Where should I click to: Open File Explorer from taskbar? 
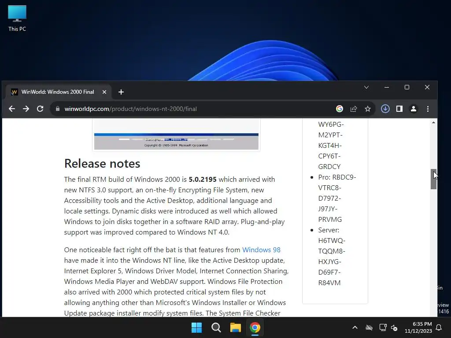point(235,327)
